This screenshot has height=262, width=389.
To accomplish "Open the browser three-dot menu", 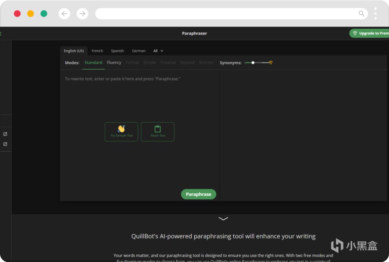I will (x=375, y=13).
